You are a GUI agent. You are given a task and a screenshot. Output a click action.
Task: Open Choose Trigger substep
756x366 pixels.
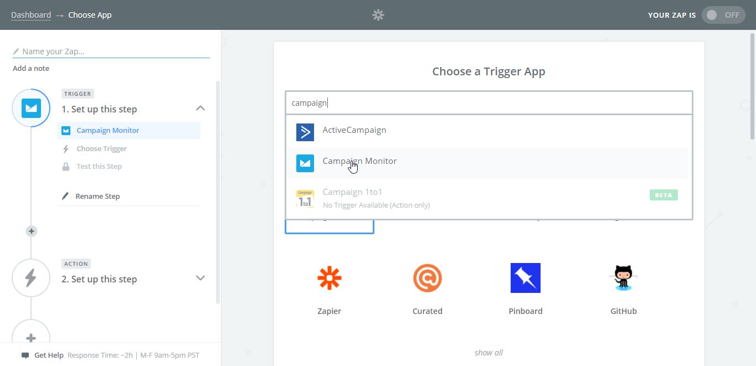pyautogui.click(x=102, y=149)
